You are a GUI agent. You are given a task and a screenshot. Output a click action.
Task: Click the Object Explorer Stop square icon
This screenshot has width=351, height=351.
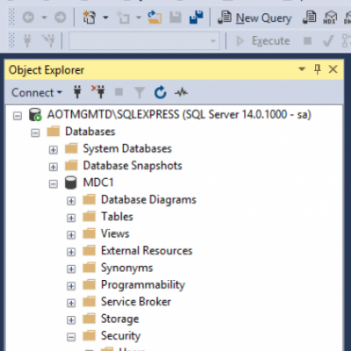click(x=118, y=92)
